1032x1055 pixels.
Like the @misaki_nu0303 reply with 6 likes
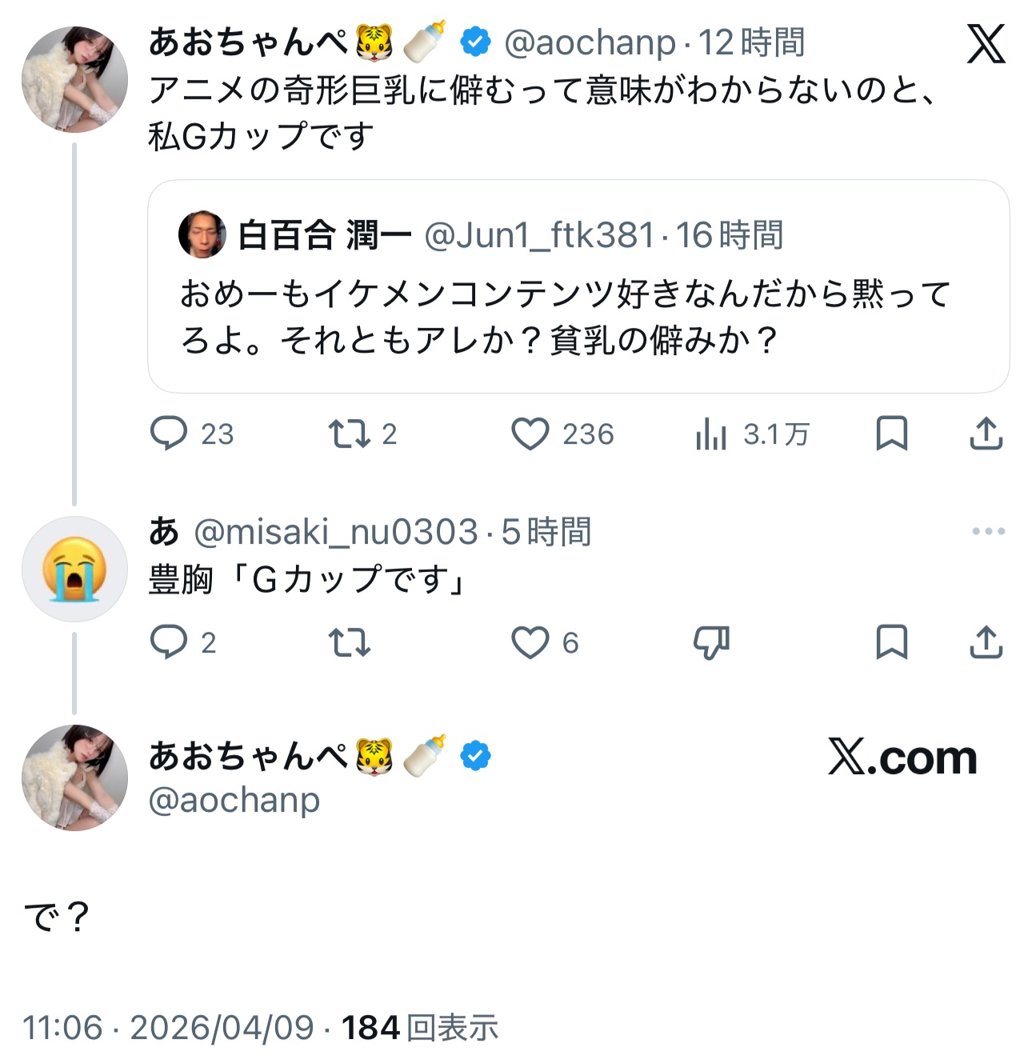click(530, 642)
